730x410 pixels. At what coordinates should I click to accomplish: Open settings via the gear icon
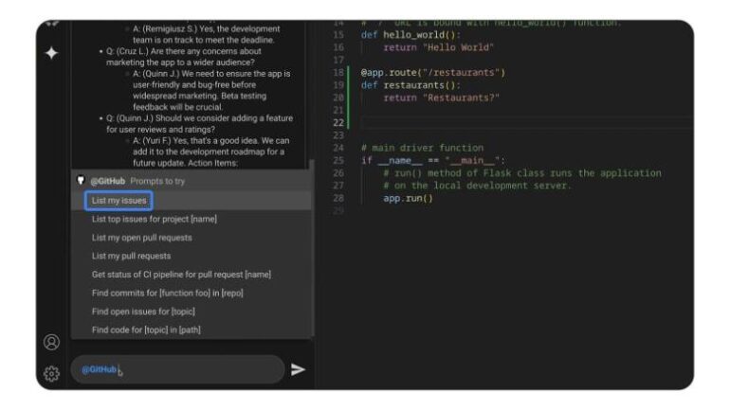[51, 373]
